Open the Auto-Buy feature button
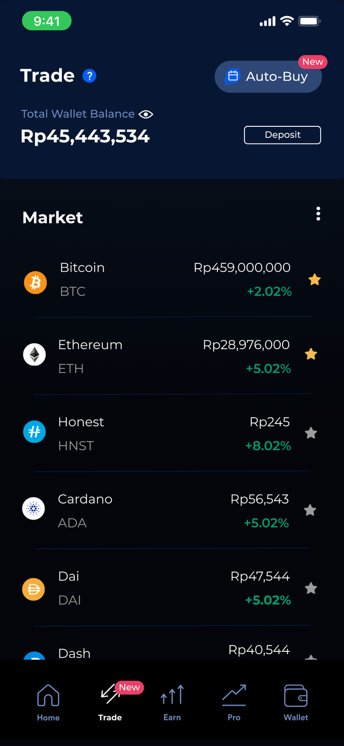The height and width of the screenshot is (746, 344). [x=268, y=76]
